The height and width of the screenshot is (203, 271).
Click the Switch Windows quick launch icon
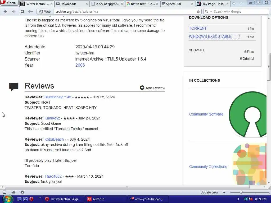(x=25, y=199)
